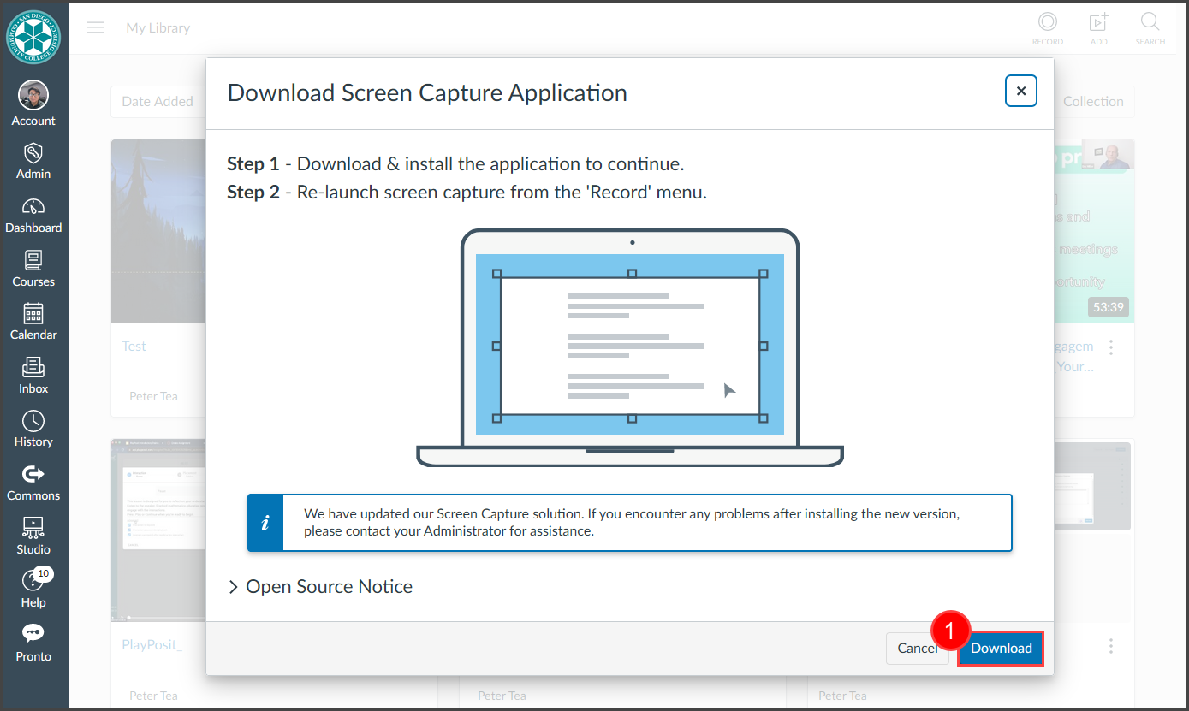Open the Admin shield icon
Screen dimensions: 1189x711
pos(33,154)
